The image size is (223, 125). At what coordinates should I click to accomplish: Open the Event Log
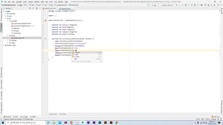click(215, 117)
